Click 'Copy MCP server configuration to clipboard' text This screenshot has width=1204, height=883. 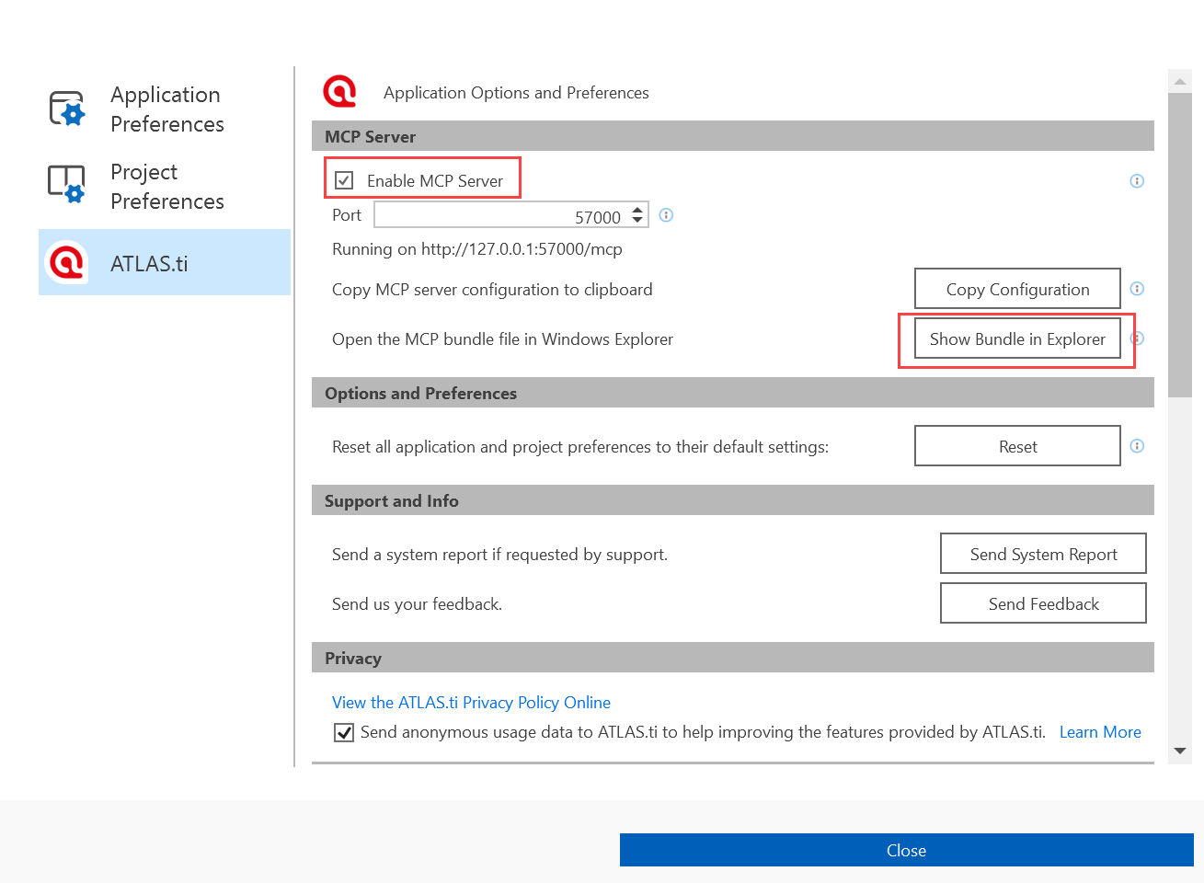coord(492,290)
